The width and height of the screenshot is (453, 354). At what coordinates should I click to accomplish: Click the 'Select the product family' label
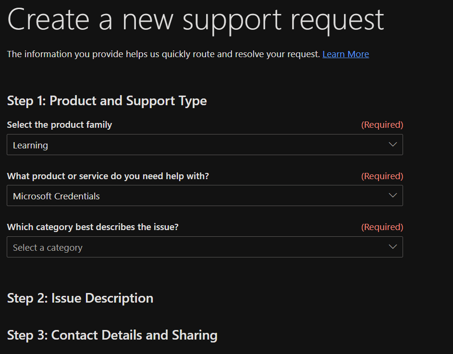[x=60, y=125]
